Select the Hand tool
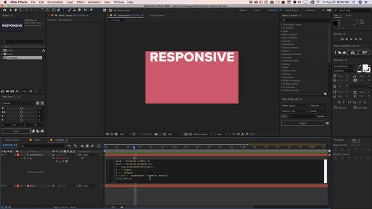The width and height of the screenshot is (372, 209). pos(16,10)
